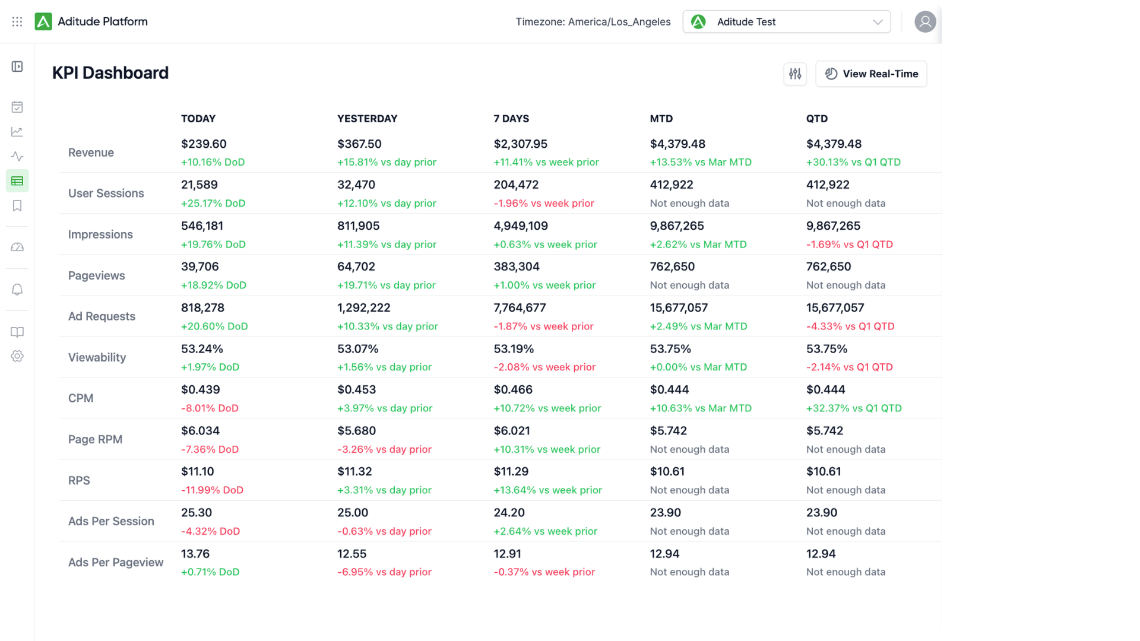Open the settings gear sidebar icon
Screen dimensions: 1140x641
click(17, 357)
